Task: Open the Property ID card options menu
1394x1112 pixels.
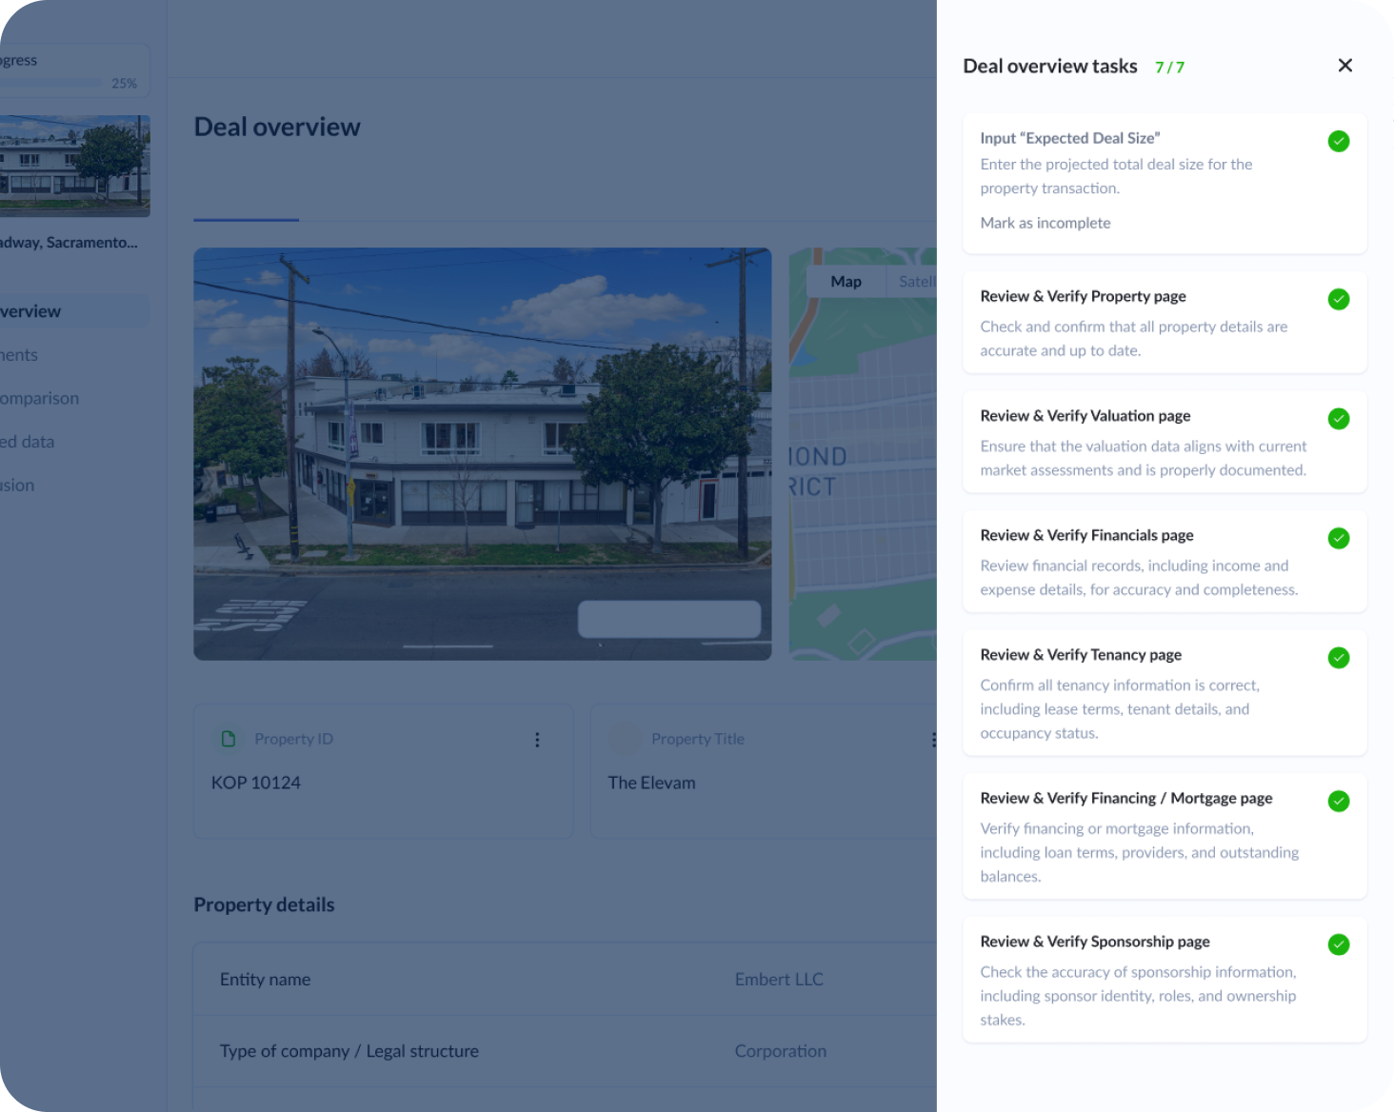Action: (537, 740)
